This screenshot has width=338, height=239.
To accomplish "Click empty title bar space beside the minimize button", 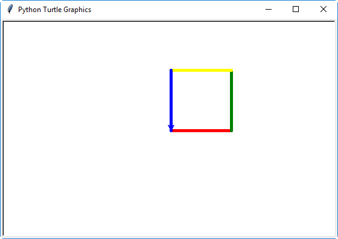I will pyautogui.click(x=173, y=9).
